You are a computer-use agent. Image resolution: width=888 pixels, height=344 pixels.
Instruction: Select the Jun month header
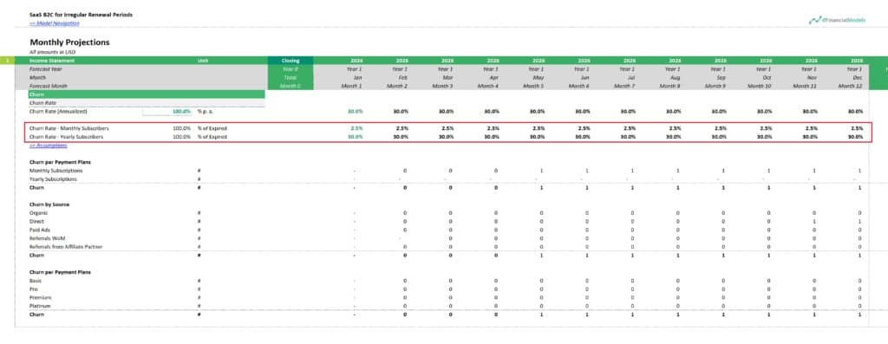(585, 77)
